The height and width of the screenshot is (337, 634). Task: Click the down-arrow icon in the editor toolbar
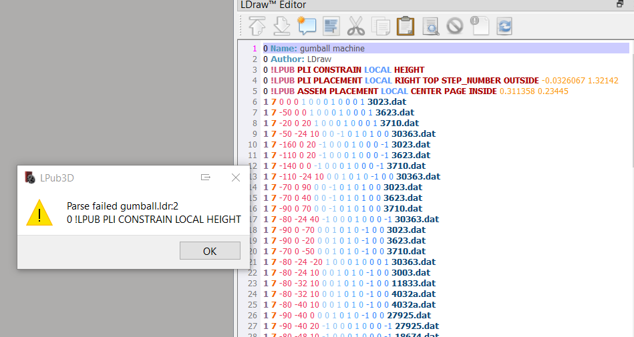click(282, 27)
